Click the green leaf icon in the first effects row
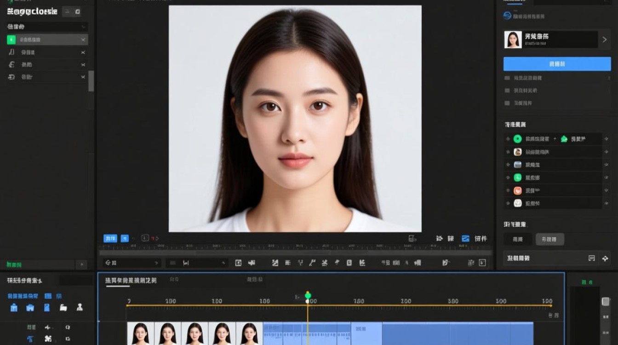 (x=564, y=139)
